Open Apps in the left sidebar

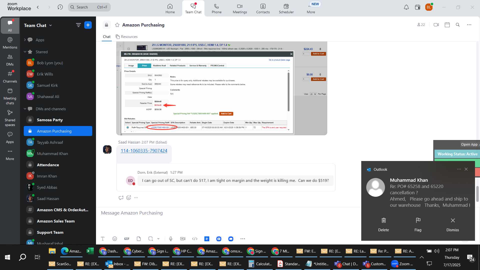(x=10, y=137)
